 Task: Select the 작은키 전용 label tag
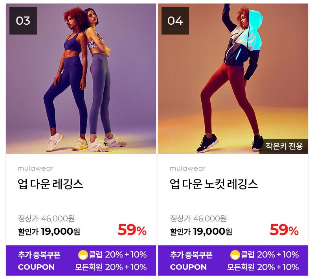pos(284,146)
